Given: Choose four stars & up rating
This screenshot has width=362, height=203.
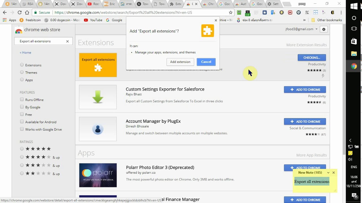Looking at the screenshot, I should point(22,157).
